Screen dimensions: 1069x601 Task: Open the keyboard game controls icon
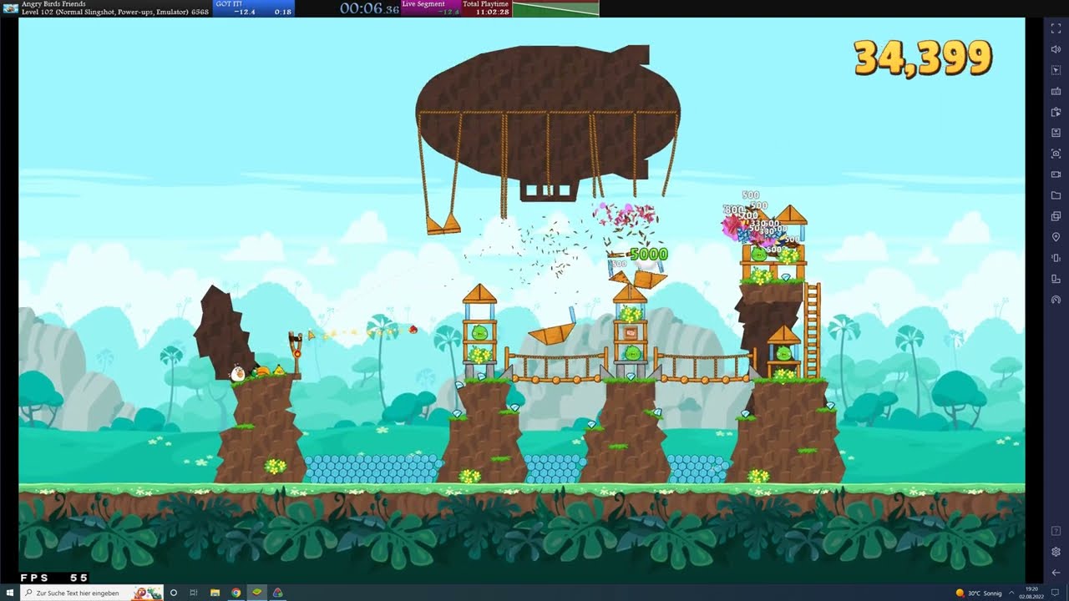(x=1056, y=91)
